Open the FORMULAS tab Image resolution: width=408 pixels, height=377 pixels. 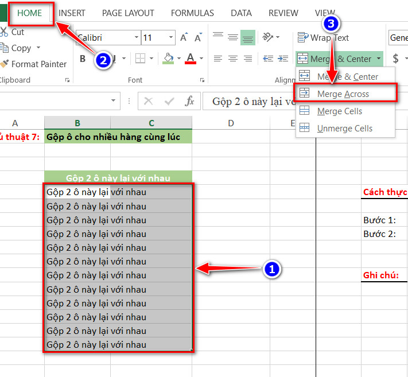(192, 13)
